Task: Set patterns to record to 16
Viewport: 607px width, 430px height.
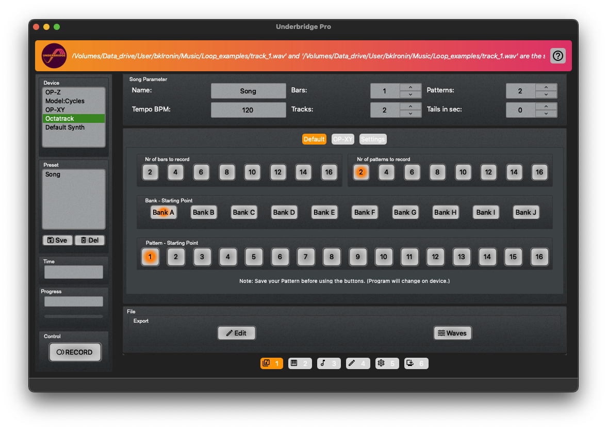Action: click(539, 172)
